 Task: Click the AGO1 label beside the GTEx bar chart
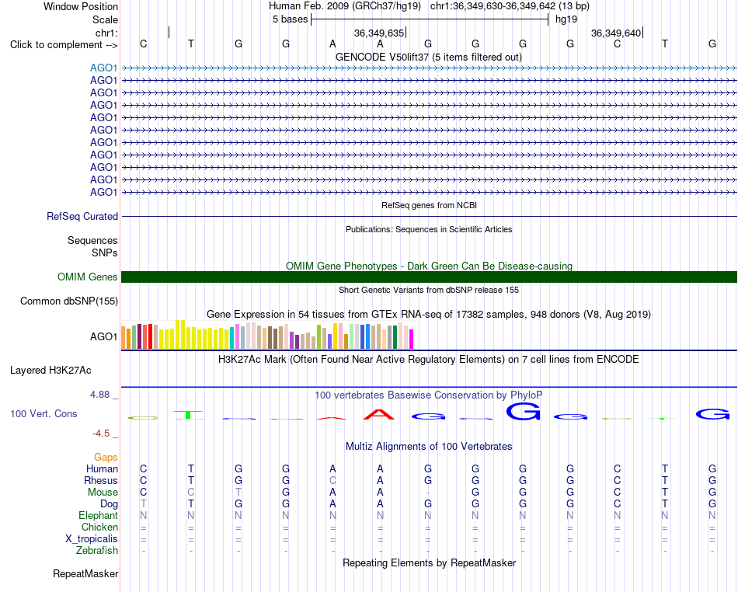tap(103, 336)
